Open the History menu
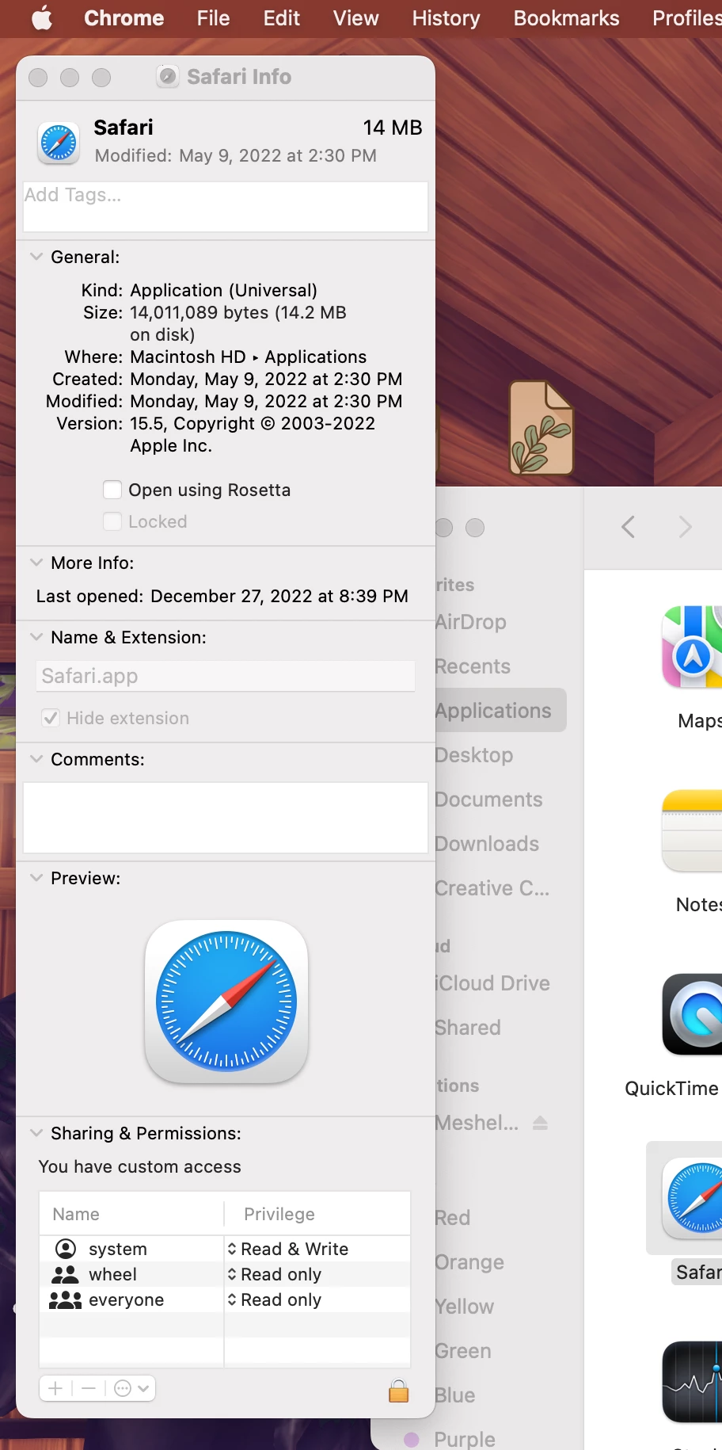The width and height of the screenshot is (722, 1450). (x=446, y=18)
